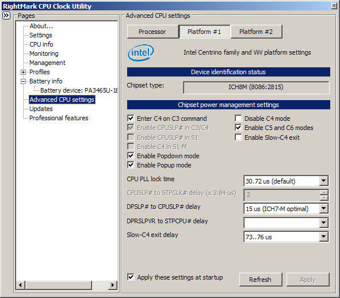Click the Chipset type field ICH8M
This screenshot has width=340, height=298.
(256, 87)
